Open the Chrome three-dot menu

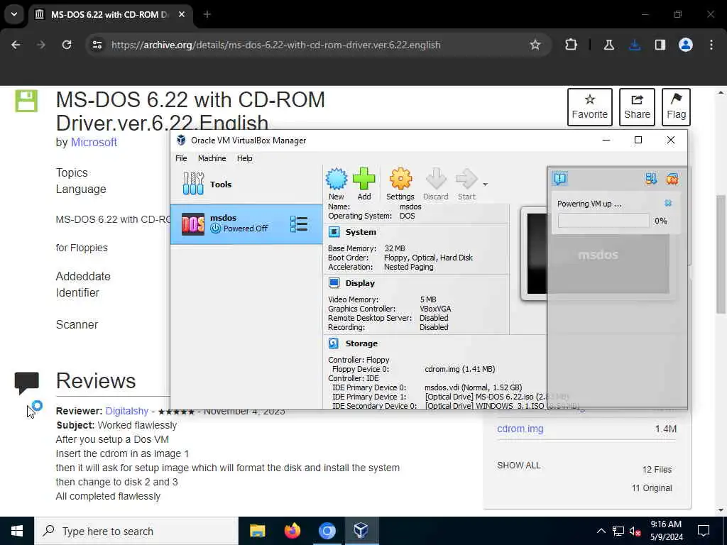711,45
